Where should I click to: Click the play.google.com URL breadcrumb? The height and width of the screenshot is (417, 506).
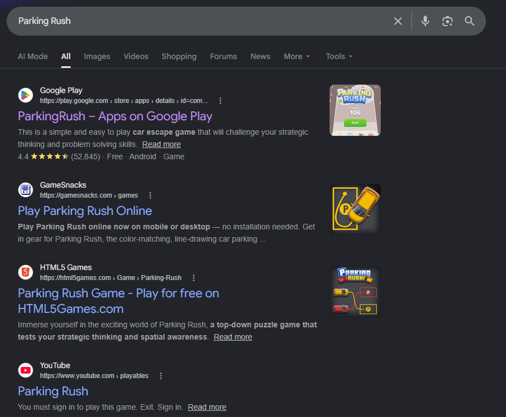pos(124,101)
